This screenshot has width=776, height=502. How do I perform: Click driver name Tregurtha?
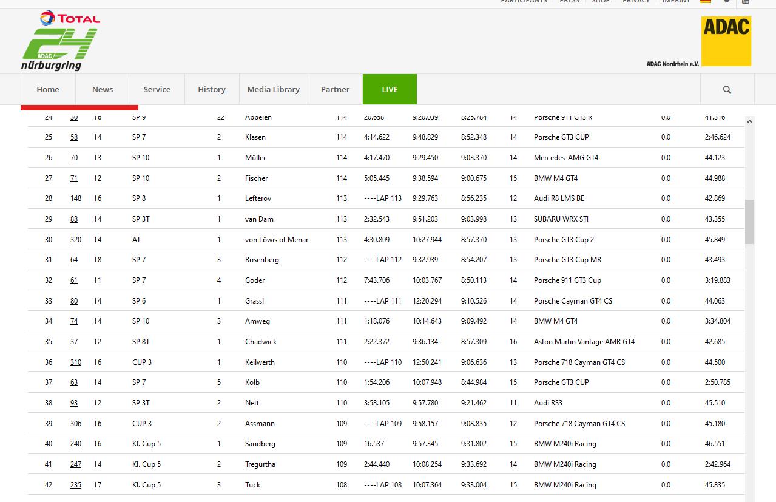(260, 464)
